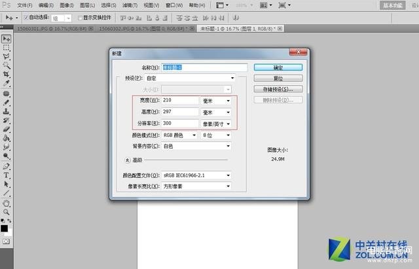Open the View Extras icon in menu bar
This screenshot has height=269, width=419.
(x=222, y=5)
